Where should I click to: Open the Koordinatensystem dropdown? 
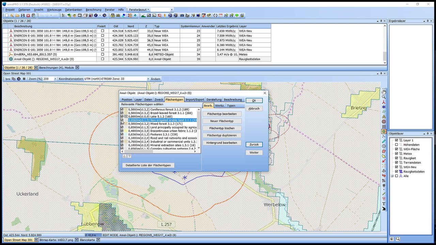pyautogui.click(x=148, y=79)
